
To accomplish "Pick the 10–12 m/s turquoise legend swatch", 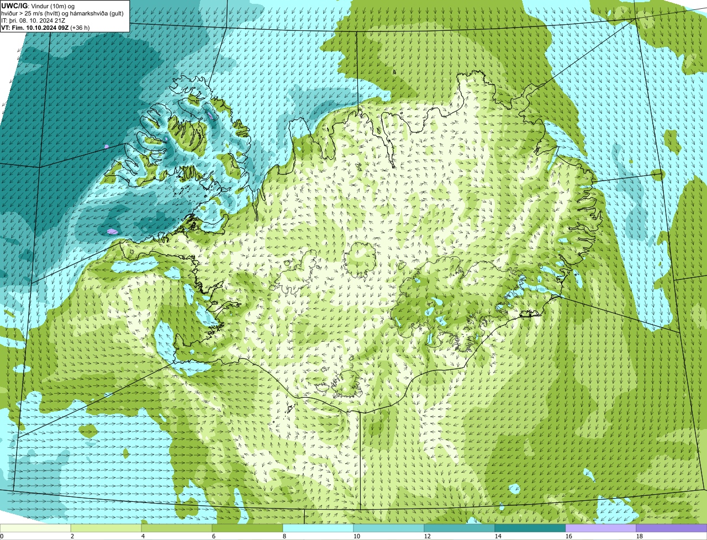I will pos(389,528).
